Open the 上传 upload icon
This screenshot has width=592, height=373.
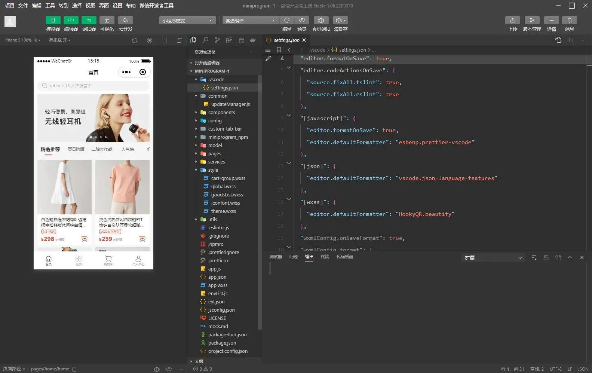[x=512, y=20]
